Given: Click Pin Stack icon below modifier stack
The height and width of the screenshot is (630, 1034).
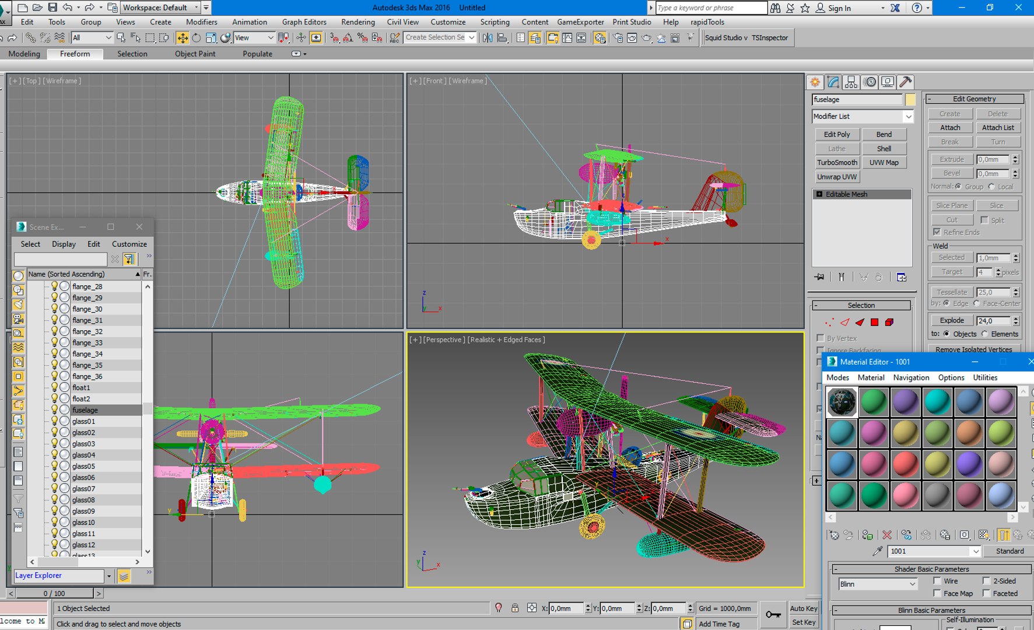Looking at the screenshot, I should pyautogui.click(x=820, y=277).
